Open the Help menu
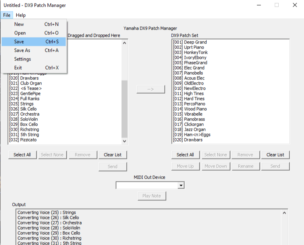Screen dimensions: 304x245 (21, 15)
